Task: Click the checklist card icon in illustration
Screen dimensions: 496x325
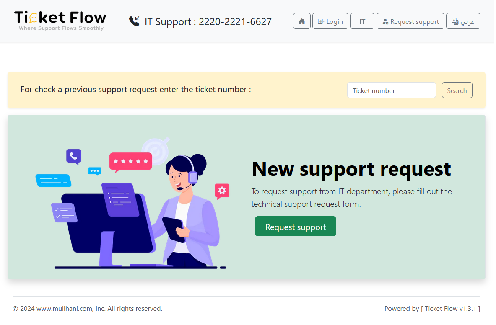Action: (x=65, y=213)
